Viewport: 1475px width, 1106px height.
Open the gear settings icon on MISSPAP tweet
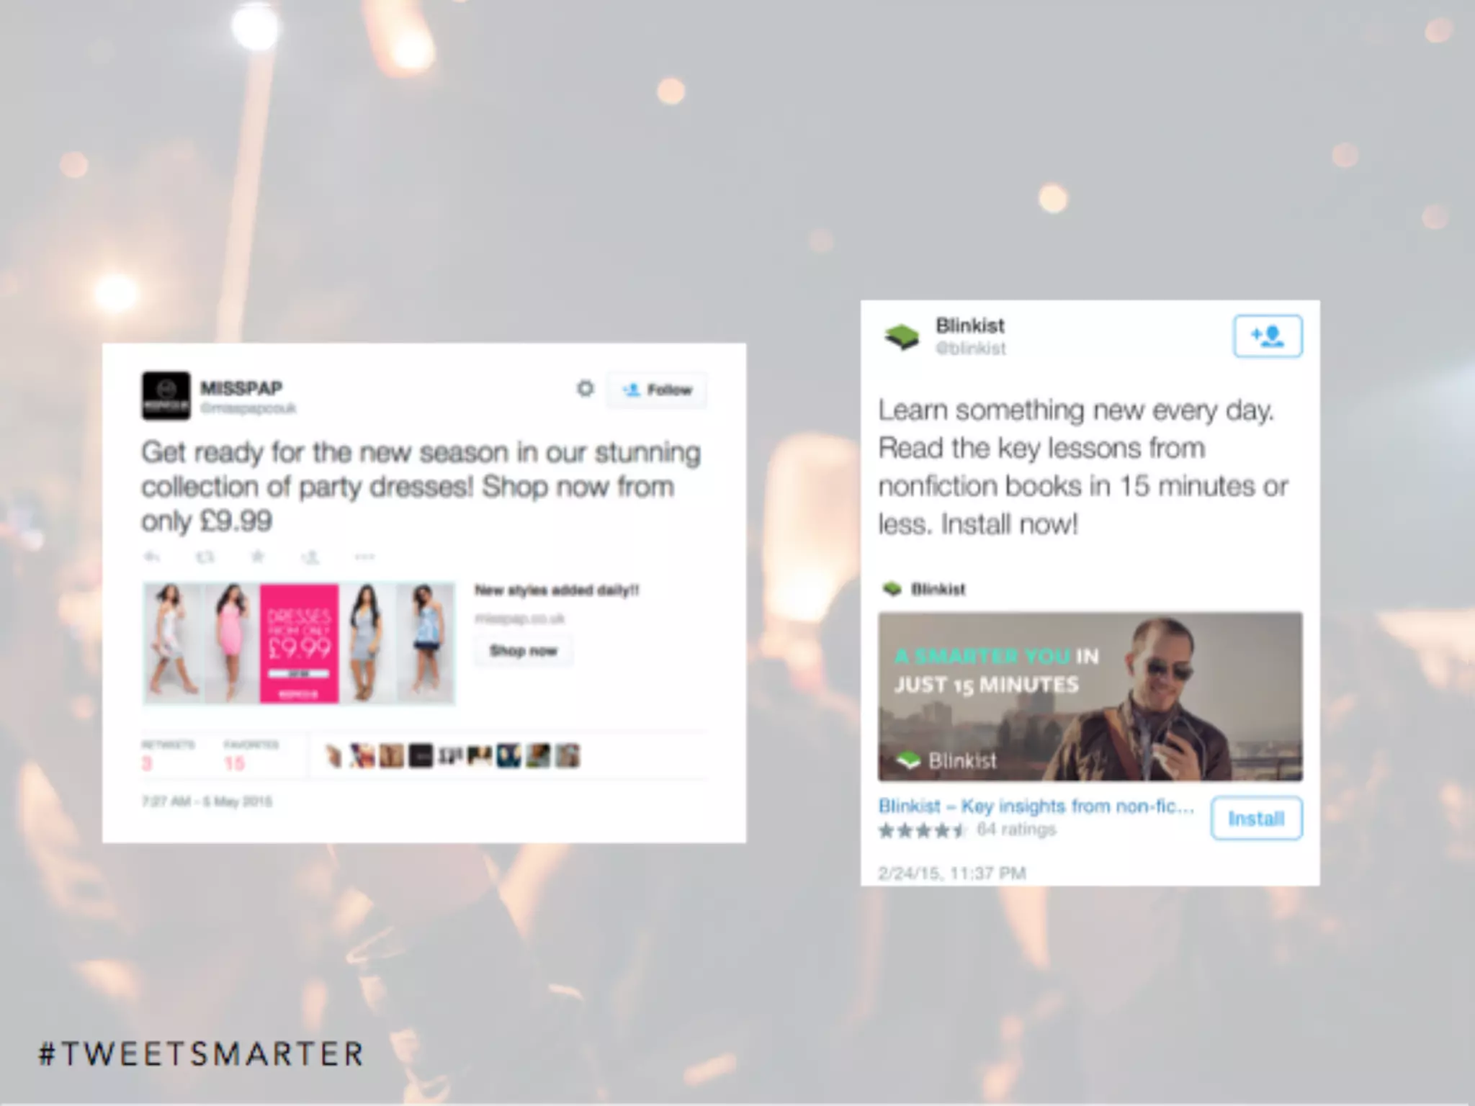pos(586,389)
